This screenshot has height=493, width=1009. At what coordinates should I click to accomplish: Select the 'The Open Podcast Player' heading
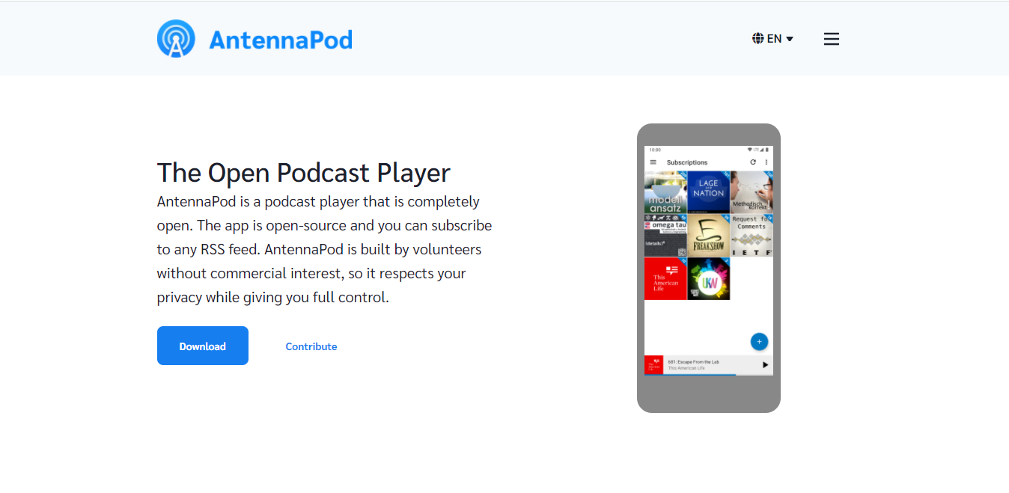point(304,172)
